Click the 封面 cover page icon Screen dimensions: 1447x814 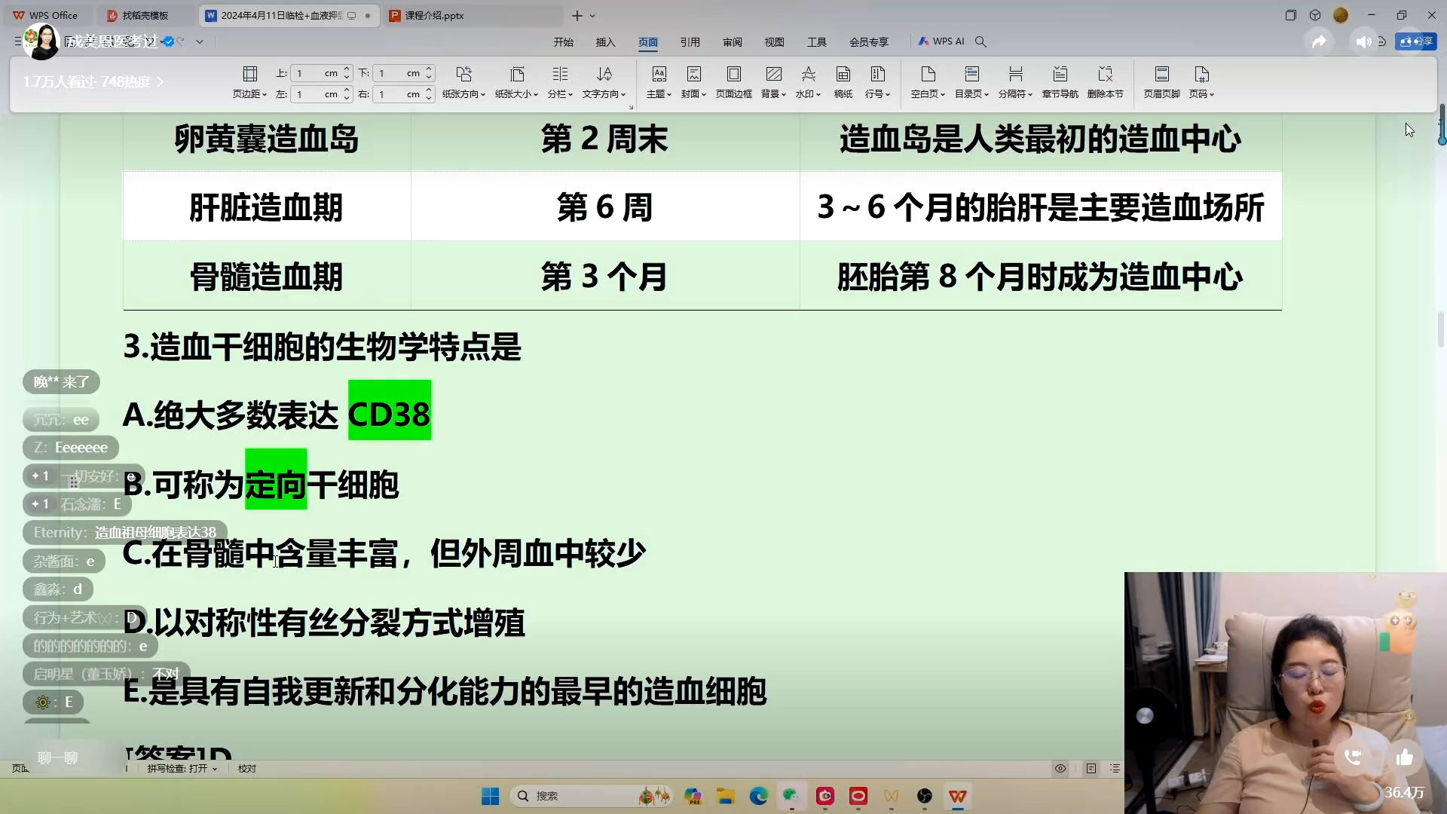point(694,74)
